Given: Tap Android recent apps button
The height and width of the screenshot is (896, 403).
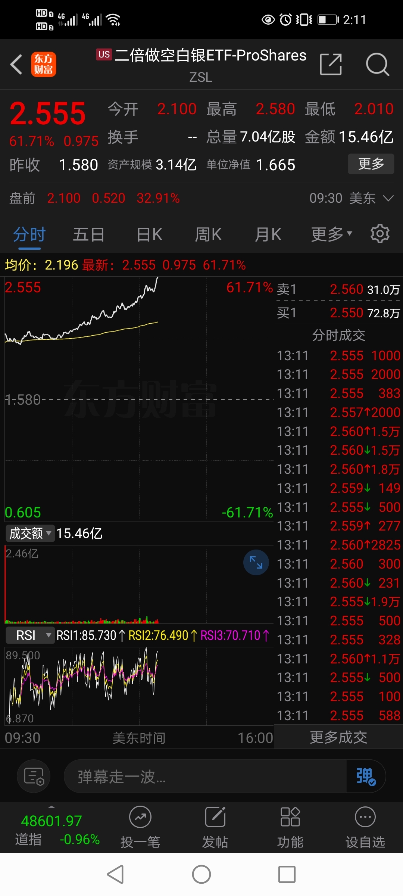Looking at the screenshot, I should (287, 874).
